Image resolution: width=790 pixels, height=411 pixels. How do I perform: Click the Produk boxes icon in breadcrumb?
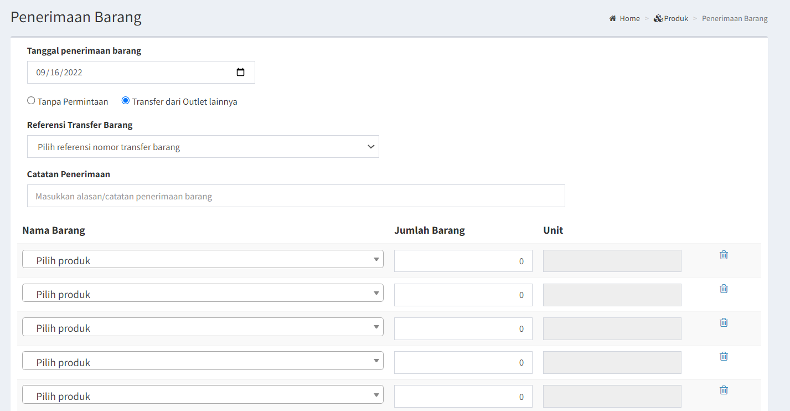tap(658, 18)
